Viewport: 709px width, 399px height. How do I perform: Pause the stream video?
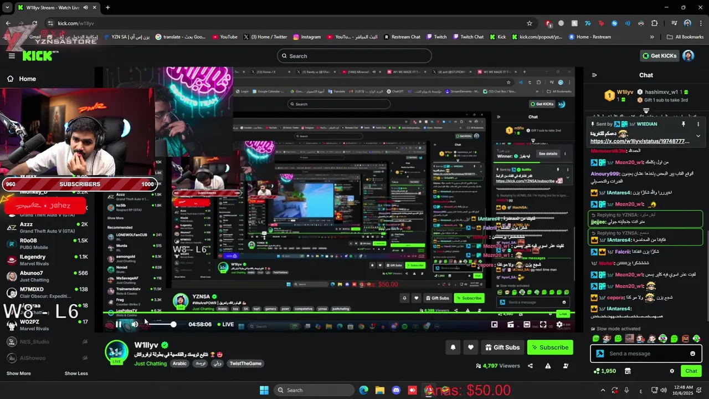click(119, 324)
